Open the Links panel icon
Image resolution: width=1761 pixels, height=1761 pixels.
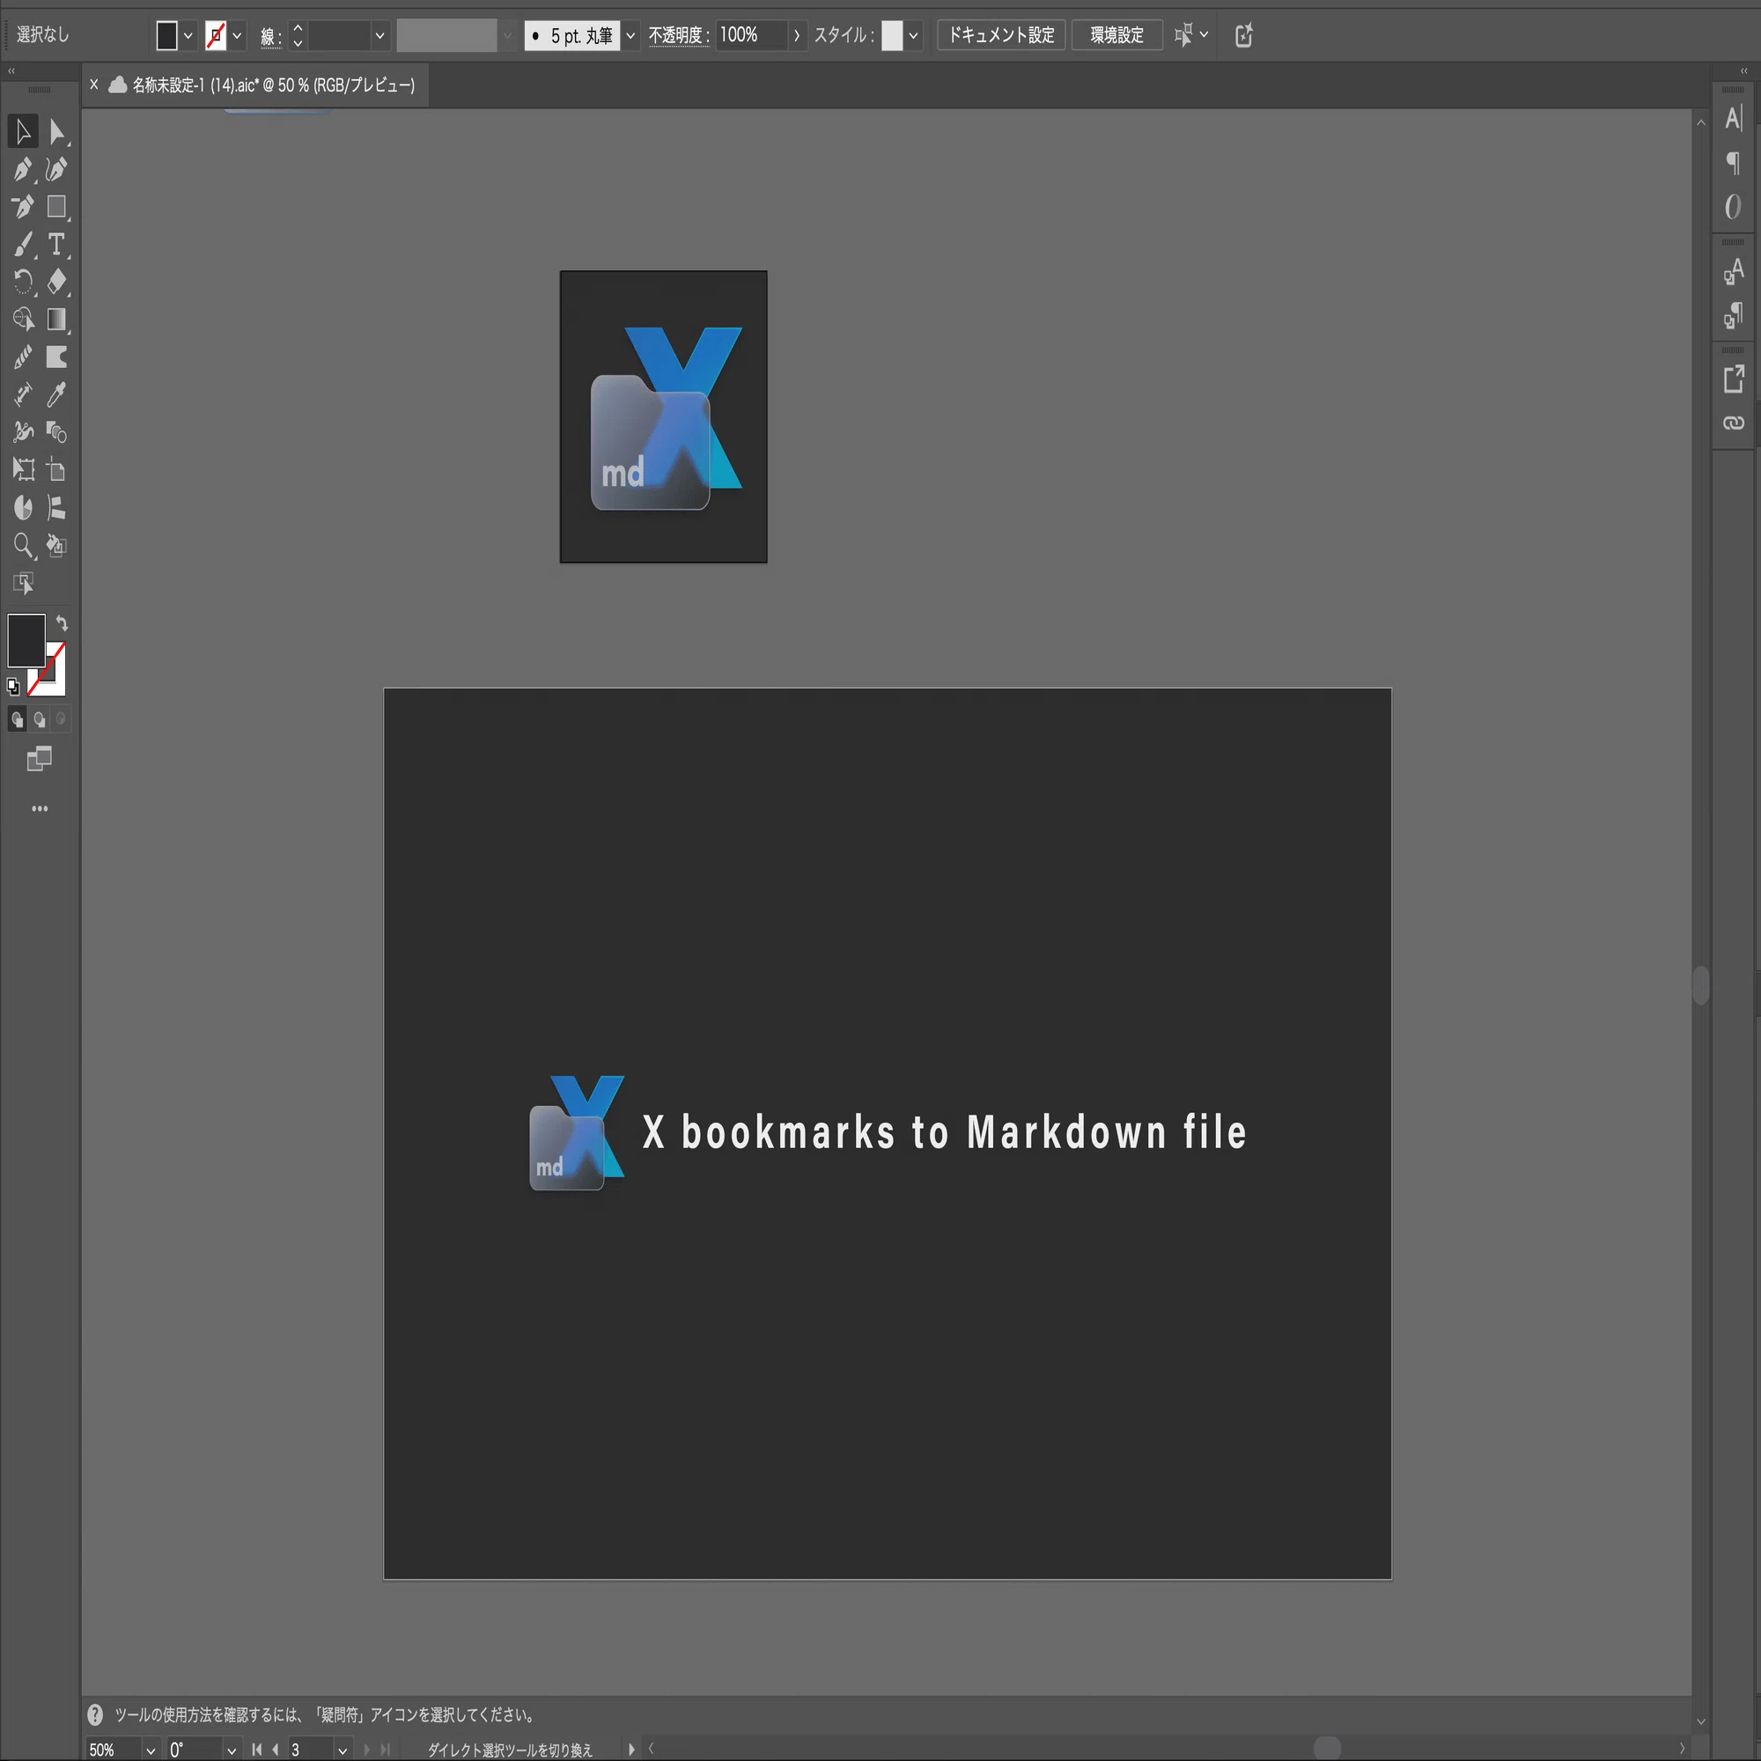tap(1734, 423)
